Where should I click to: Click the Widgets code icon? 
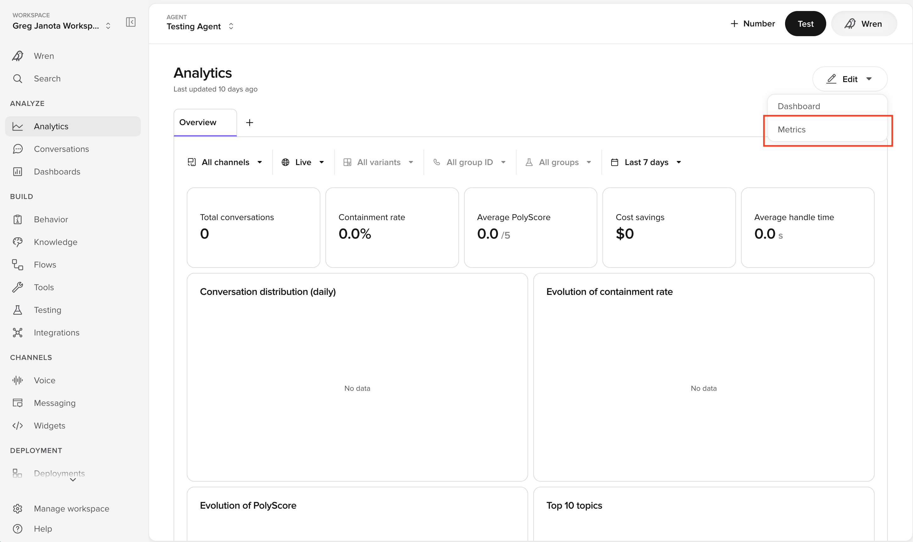(18, 426)
